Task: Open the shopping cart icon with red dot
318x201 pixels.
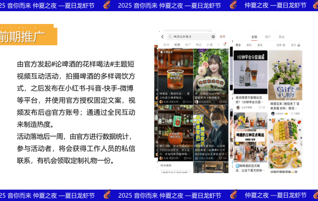Action: coord(224,45)
